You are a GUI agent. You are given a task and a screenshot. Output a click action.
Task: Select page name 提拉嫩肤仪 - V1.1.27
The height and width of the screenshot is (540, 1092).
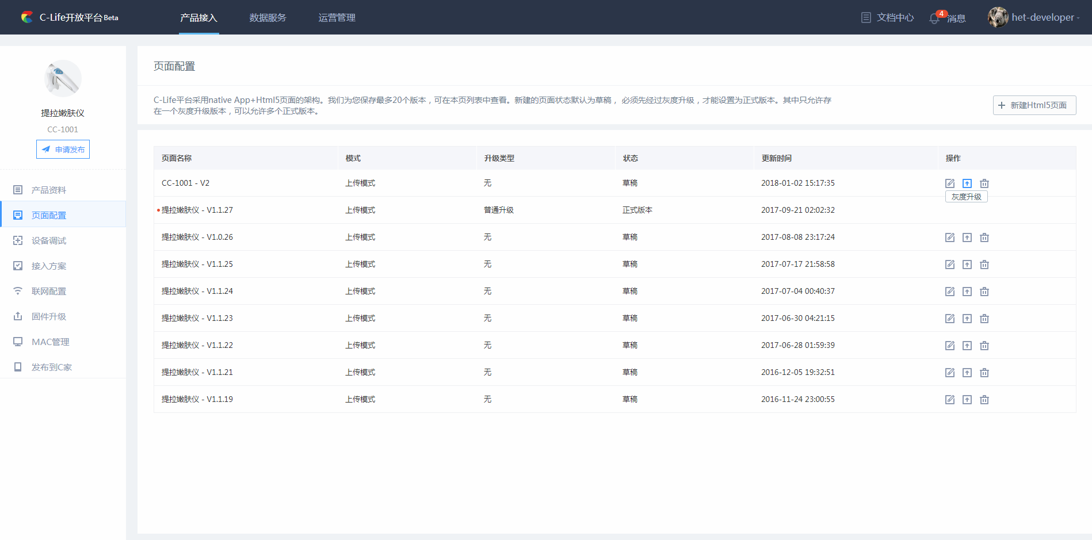pyautogui.click(x=197, y=210)
